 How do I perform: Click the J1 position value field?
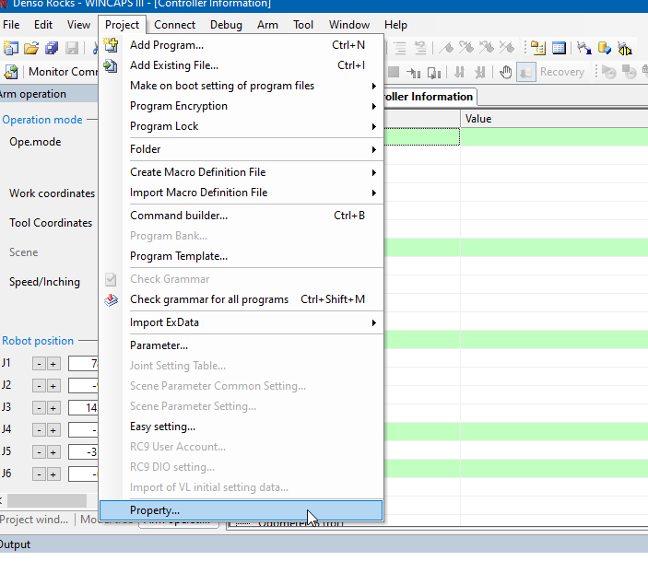(83, 364)
